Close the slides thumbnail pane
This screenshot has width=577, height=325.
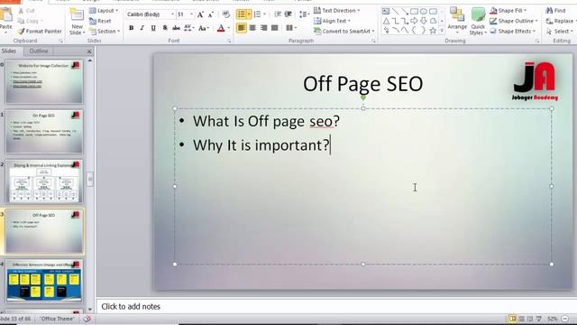[89, 51]
